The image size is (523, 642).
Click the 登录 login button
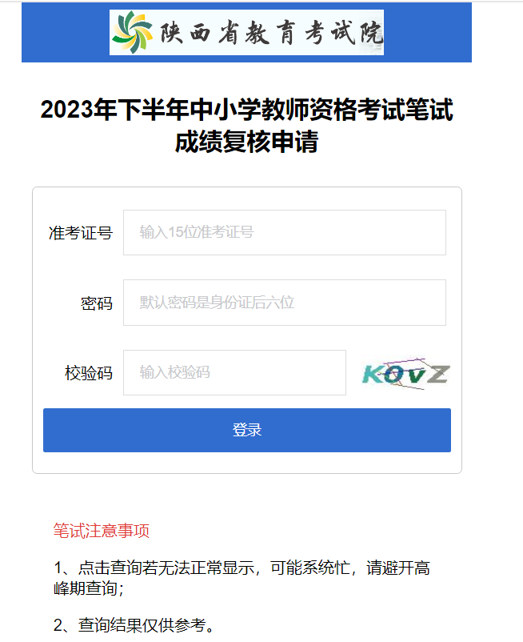point(247,430)
